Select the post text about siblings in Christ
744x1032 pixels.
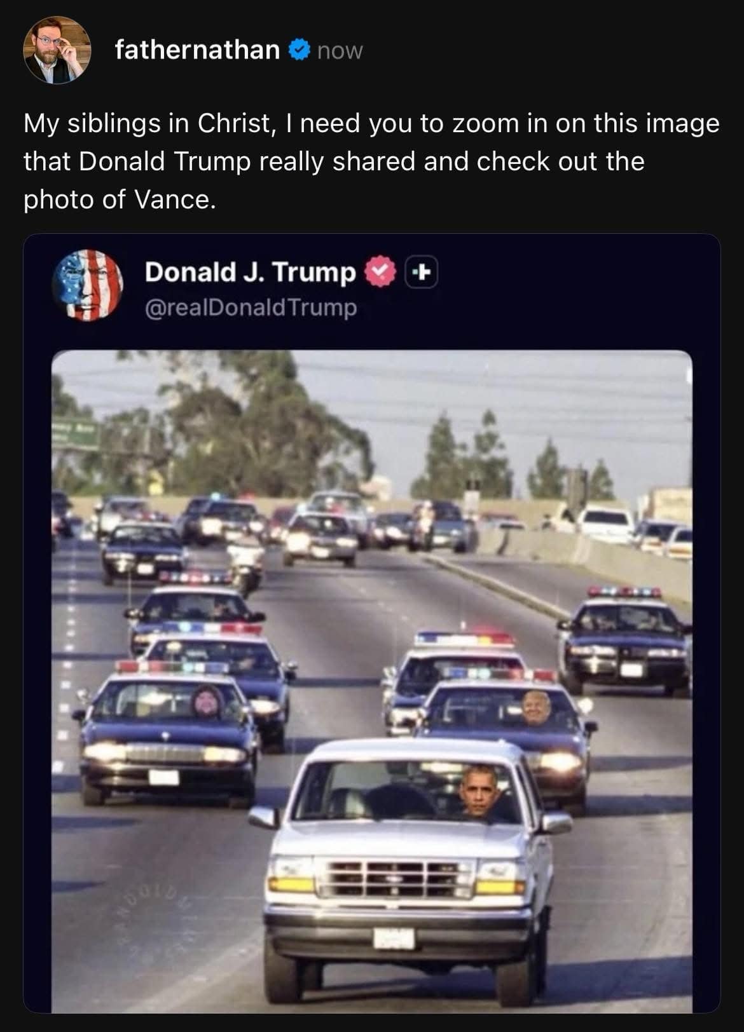(371, 161)
